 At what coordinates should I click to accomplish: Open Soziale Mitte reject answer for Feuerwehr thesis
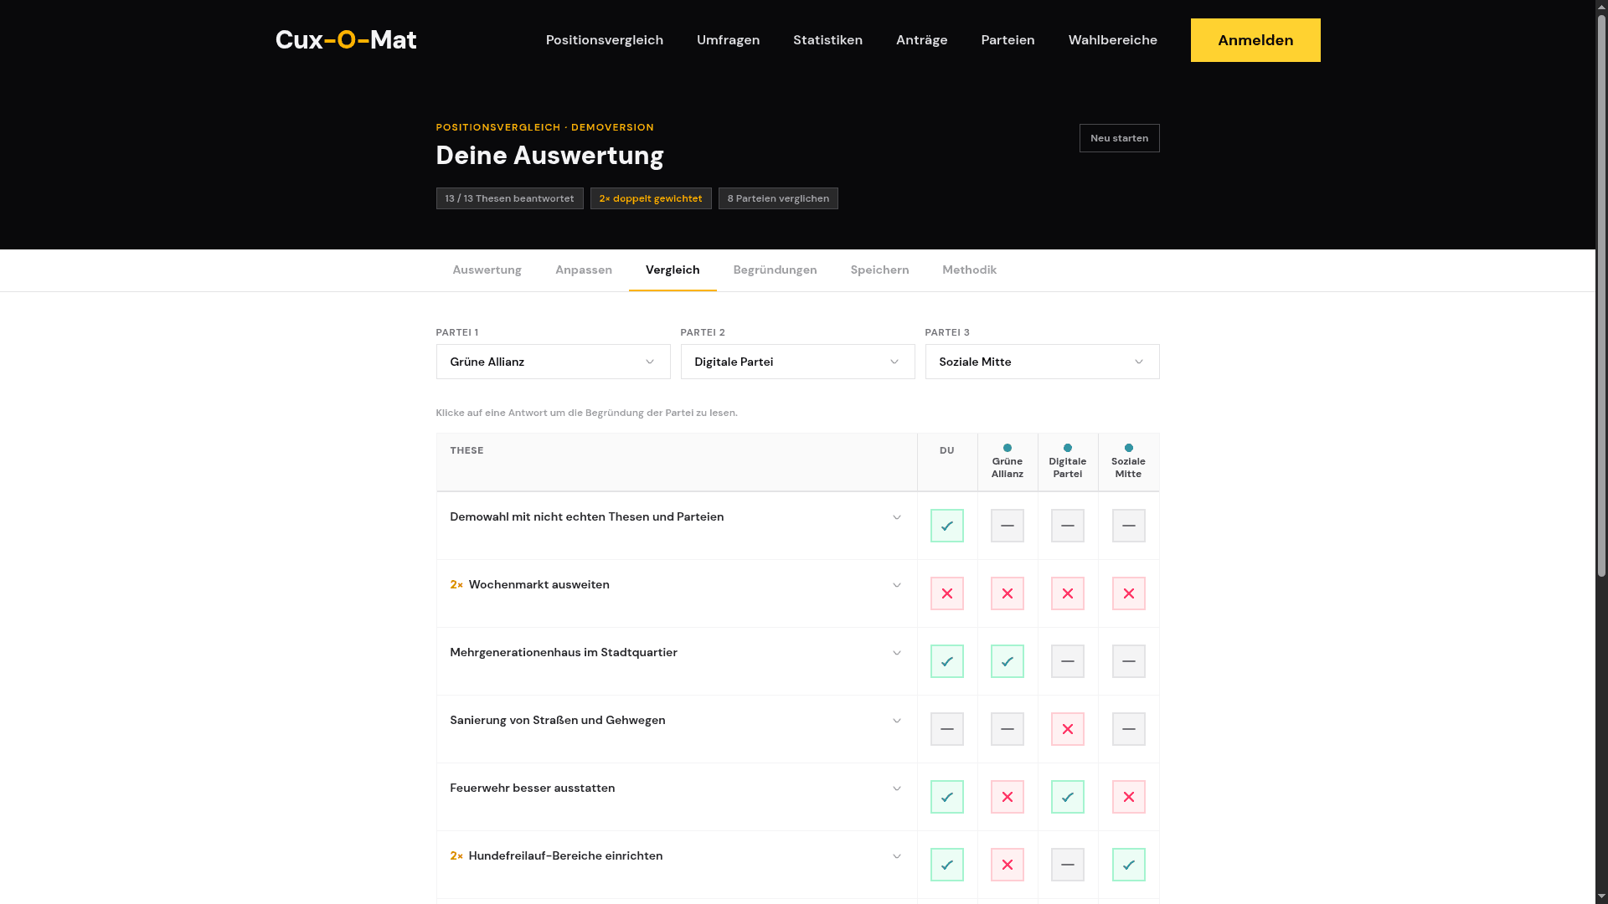1128,797
